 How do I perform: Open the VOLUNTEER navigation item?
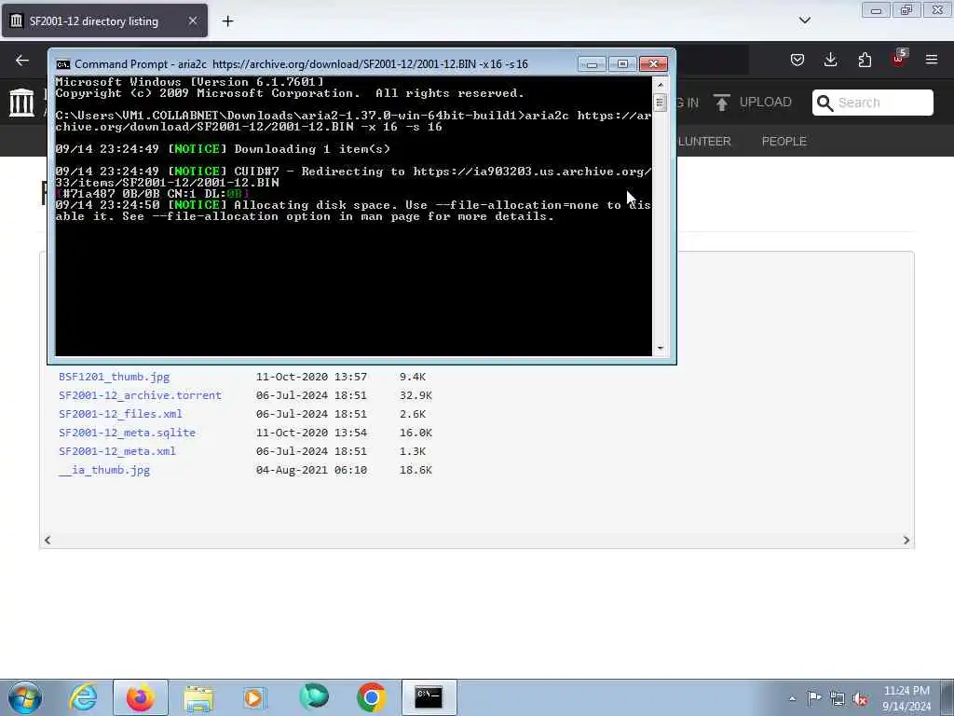(x=703, y=142)
